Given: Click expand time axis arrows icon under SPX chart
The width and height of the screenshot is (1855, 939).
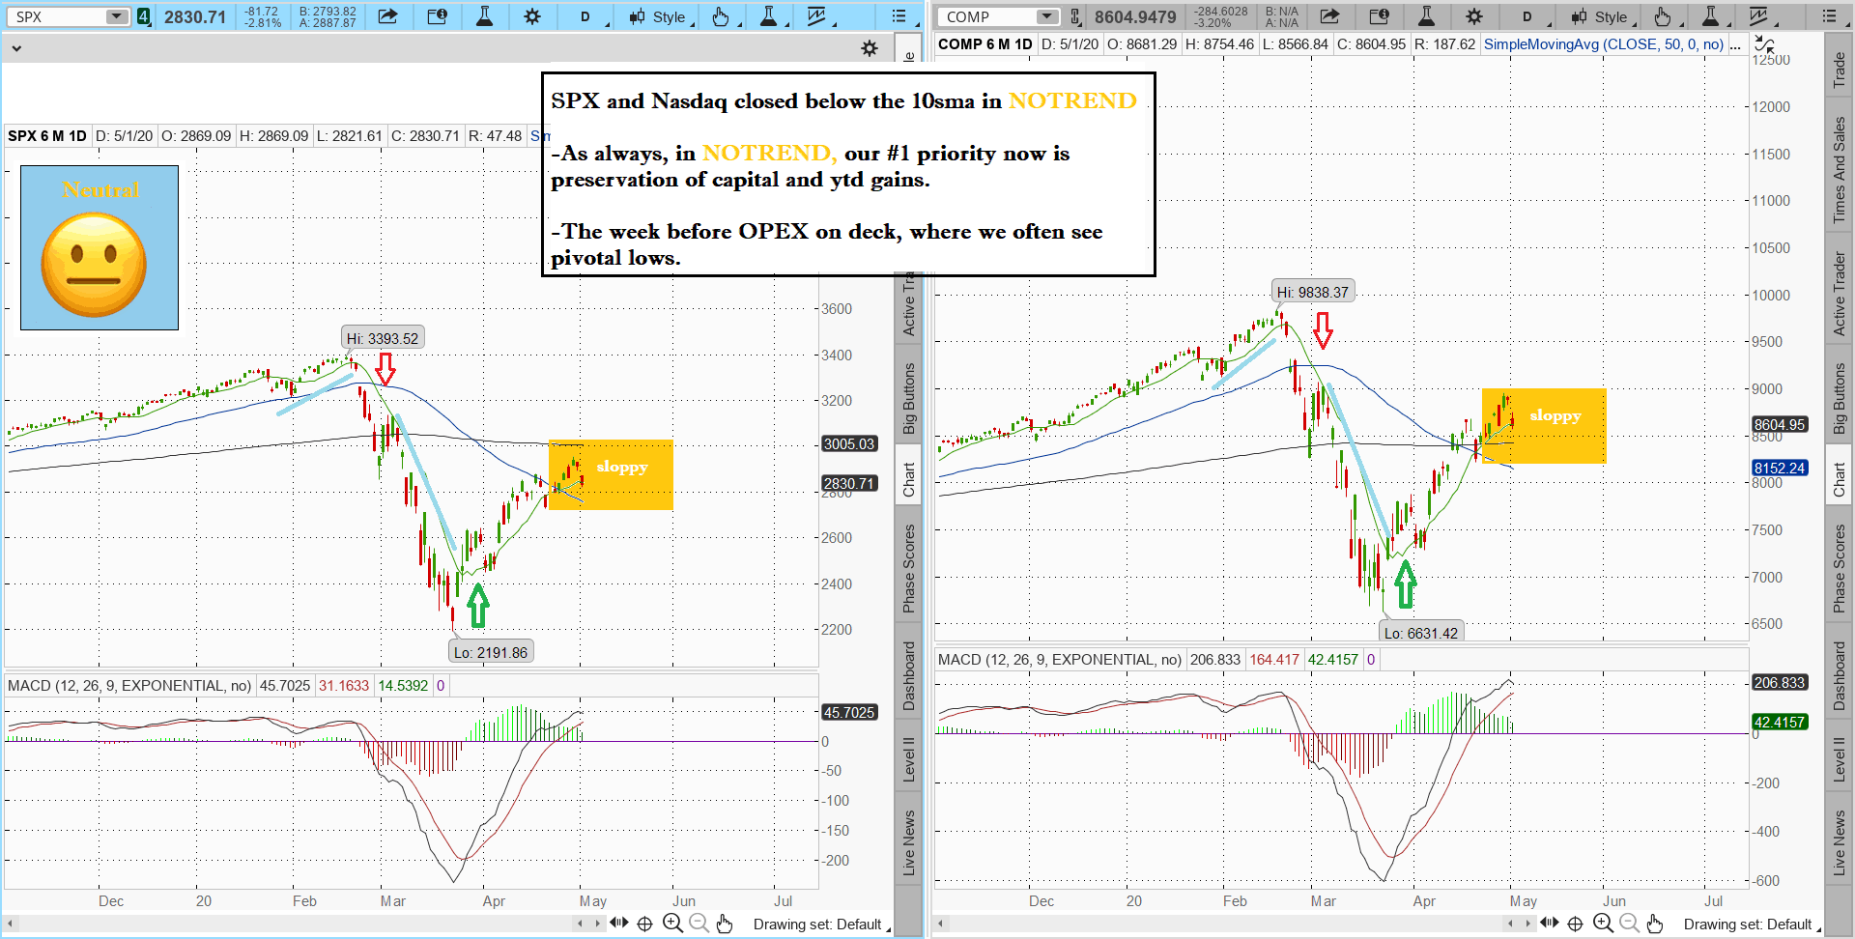Looking at the screenshot, I should click(x=618, y=924).
